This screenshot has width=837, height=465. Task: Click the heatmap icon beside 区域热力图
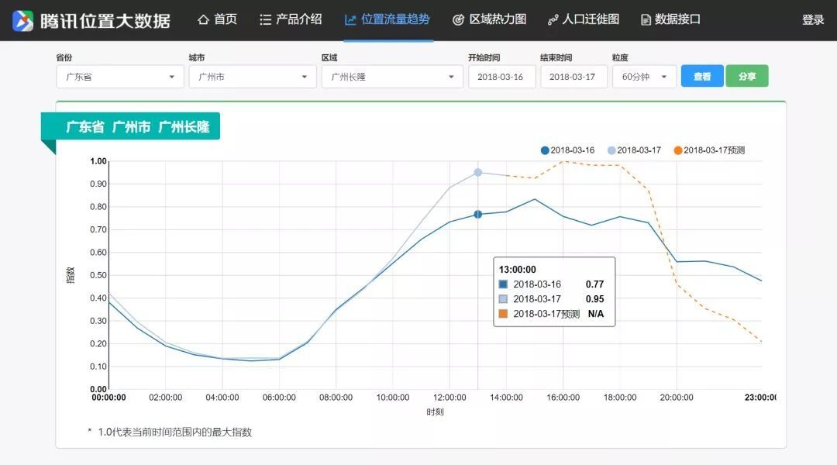coord(458,19)
